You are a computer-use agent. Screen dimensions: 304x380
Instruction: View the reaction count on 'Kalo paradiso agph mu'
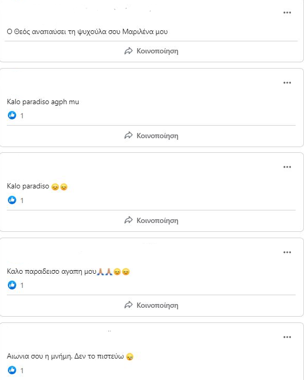click(x=22, y=116)
